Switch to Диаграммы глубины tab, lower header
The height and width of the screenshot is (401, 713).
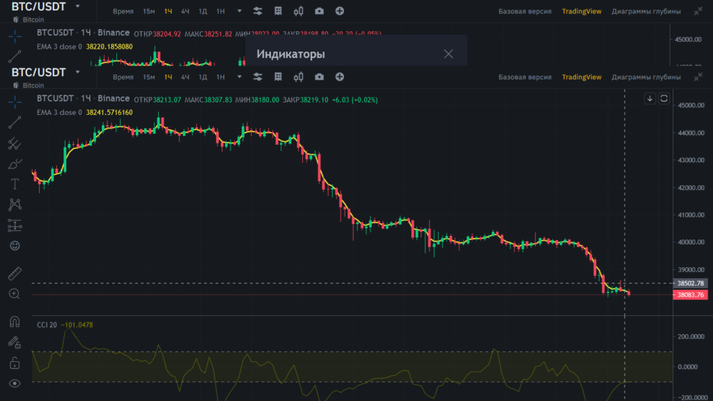click(645, 77)
